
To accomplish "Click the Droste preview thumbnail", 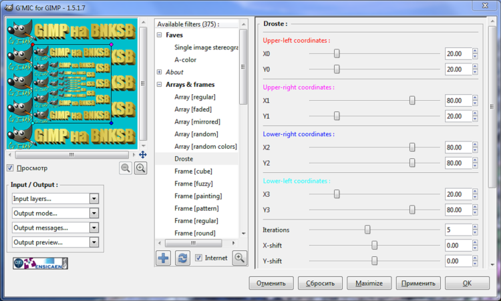I will coord(72,83).
